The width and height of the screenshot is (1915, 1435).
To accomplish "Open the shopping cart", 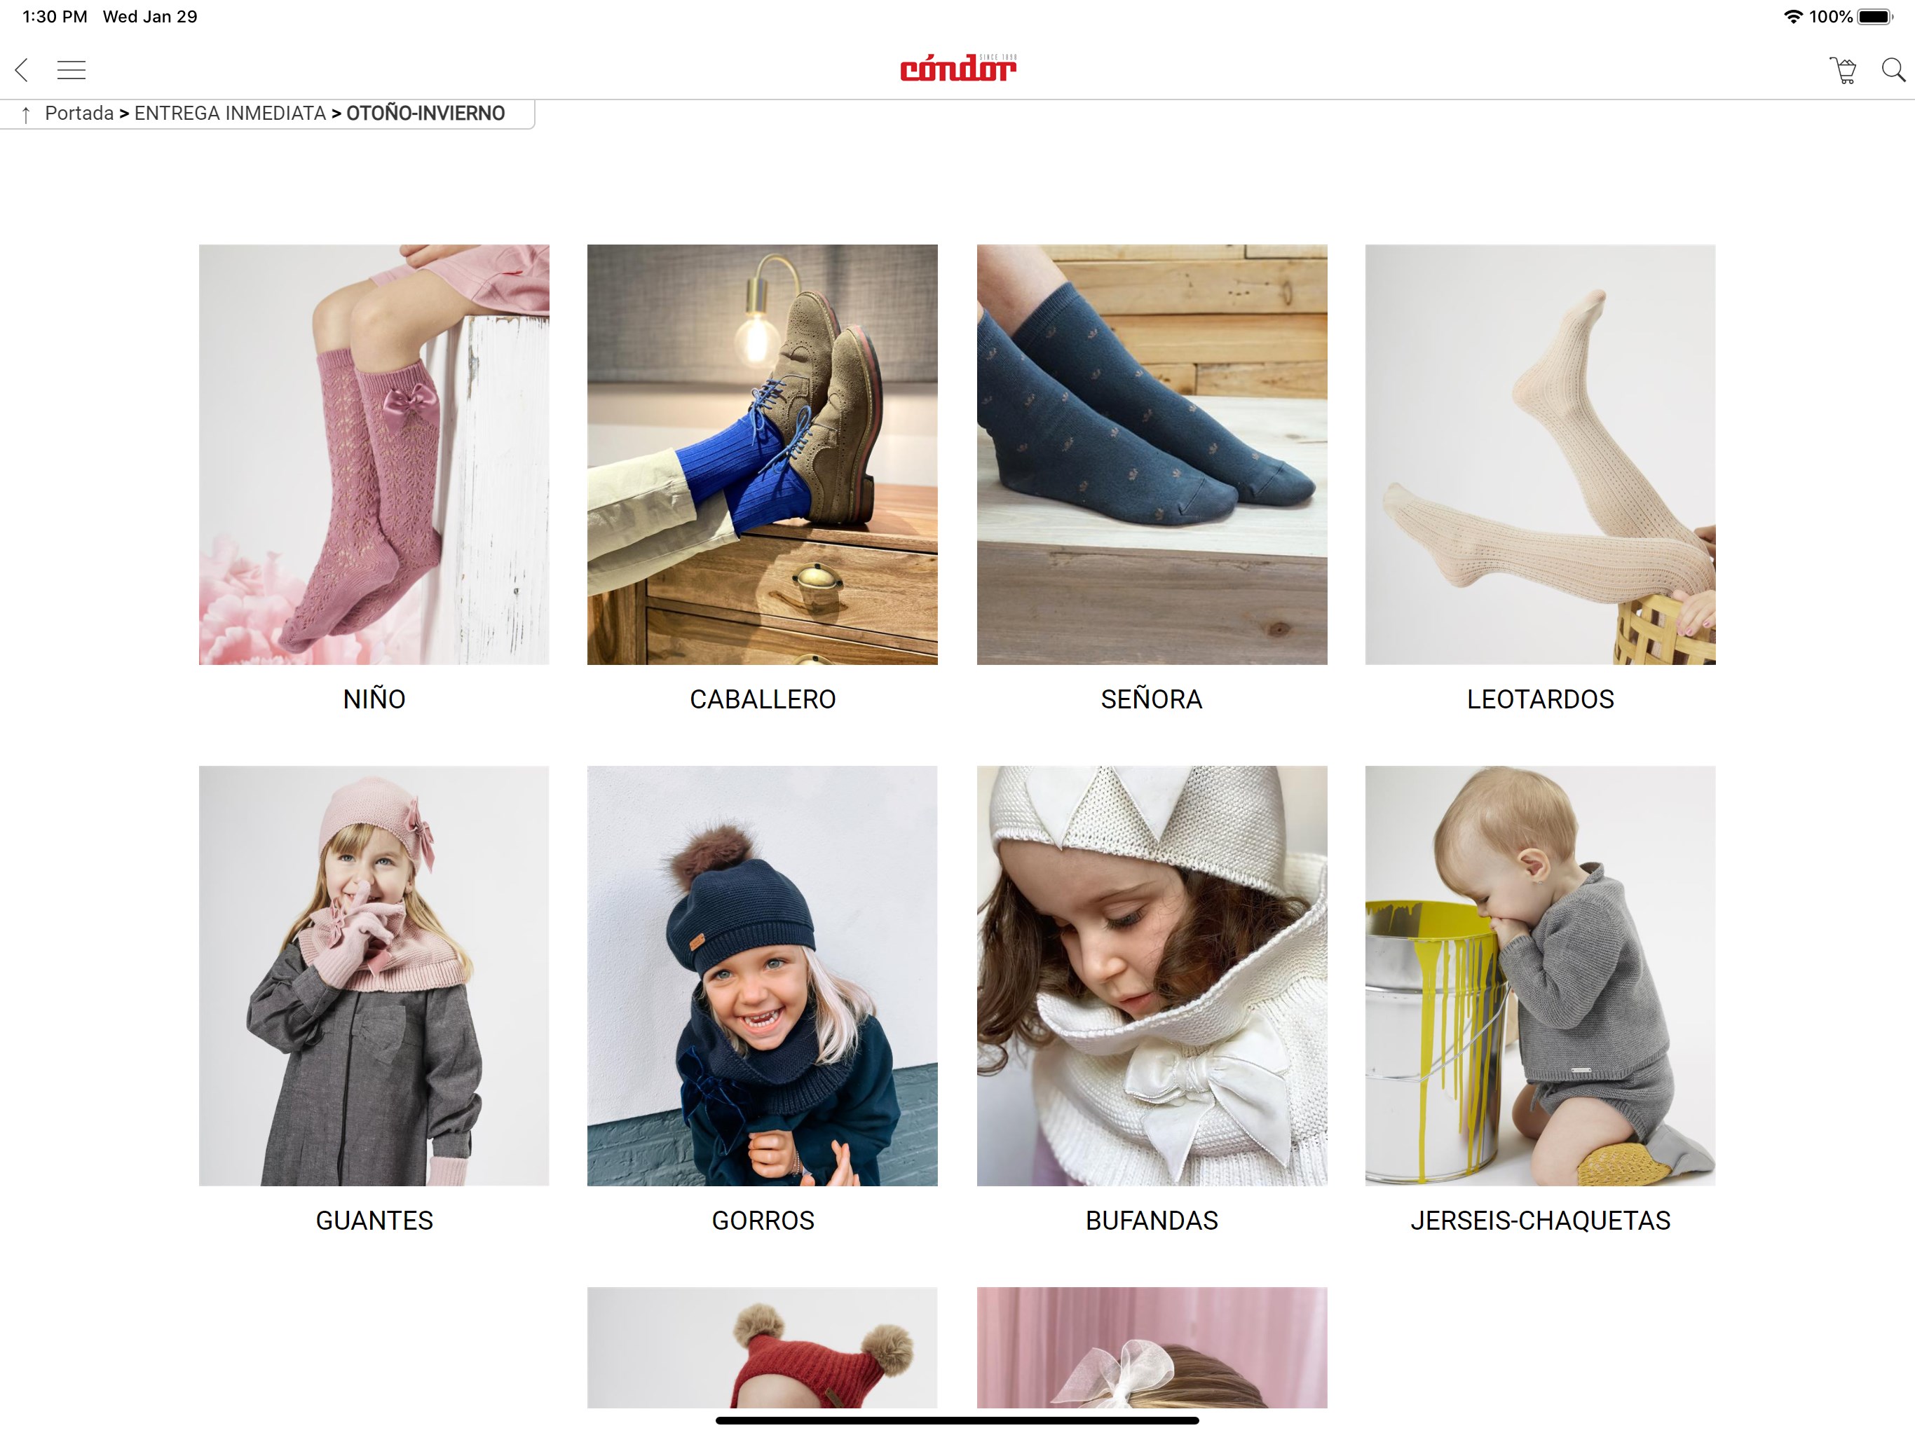I will [x=1843, y=70].
